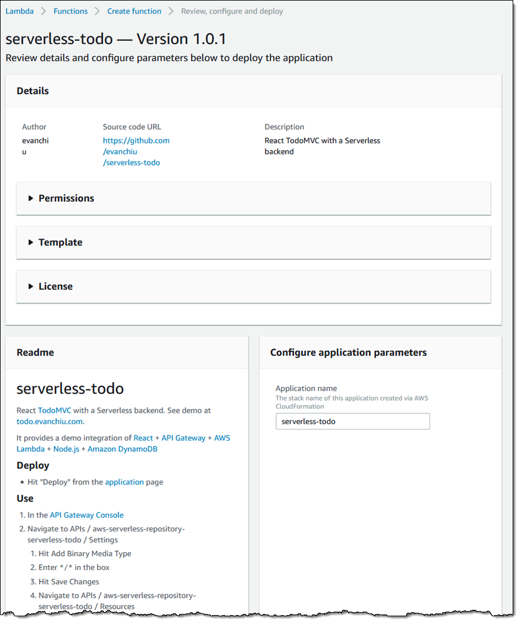Click the Template disclosure triangle
Screen dimensions: 519x622
point(31,243)
